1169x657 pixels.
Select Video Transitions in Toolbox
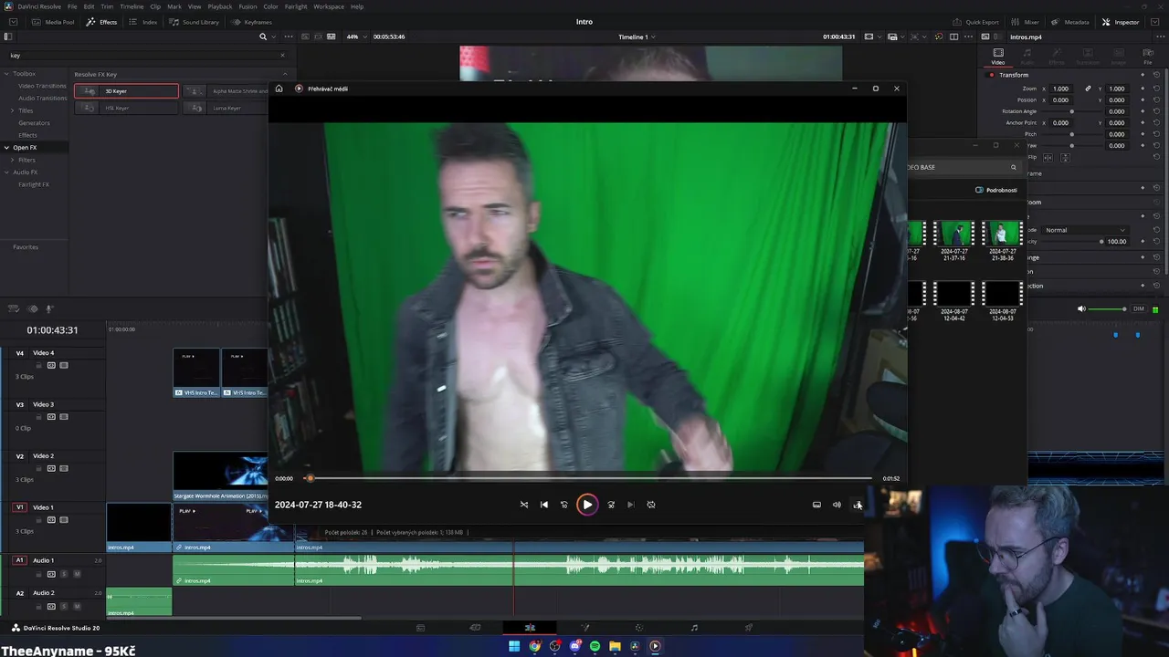42,86
